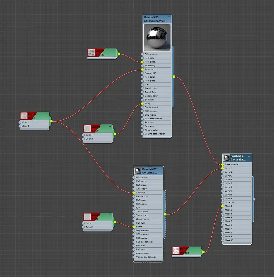Click Displacement socket on Material #35
This screenshot has height=277, width=274.
click(142, 107)
